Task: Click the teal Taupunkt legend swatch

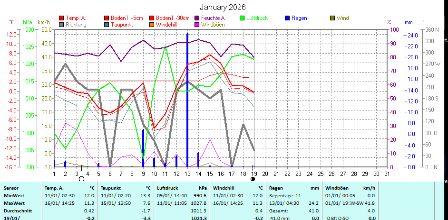Action: pos(107,25)
